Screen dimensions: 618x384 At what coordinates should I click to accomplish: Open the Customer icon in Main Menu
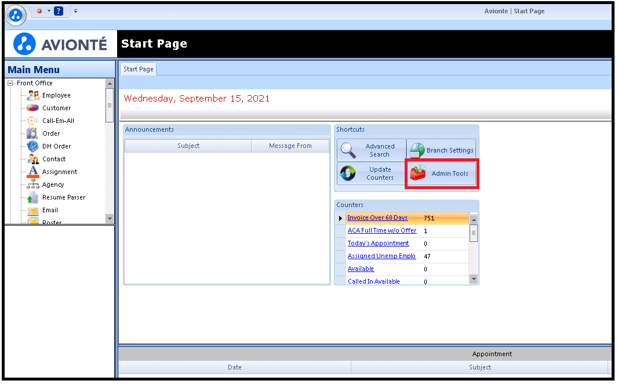pos(32,108)
